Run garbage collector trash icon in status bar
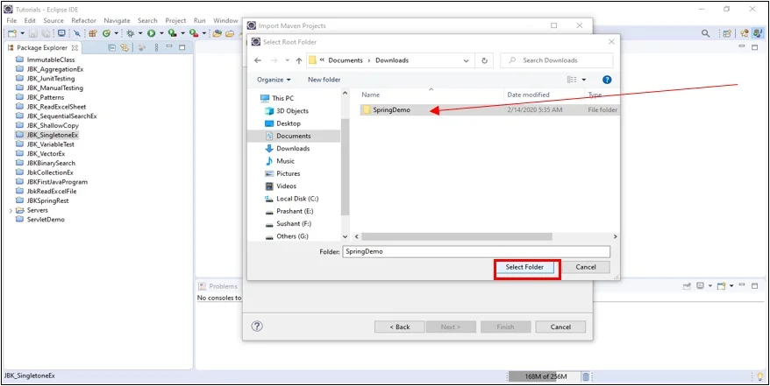This screenshot has height=386, width=770. point(586,376)
